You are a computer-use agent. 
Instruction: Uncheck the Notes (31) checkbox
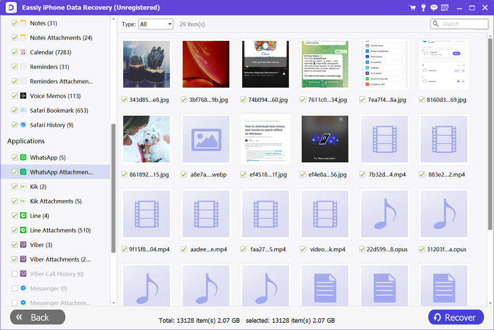click(15, 23)
